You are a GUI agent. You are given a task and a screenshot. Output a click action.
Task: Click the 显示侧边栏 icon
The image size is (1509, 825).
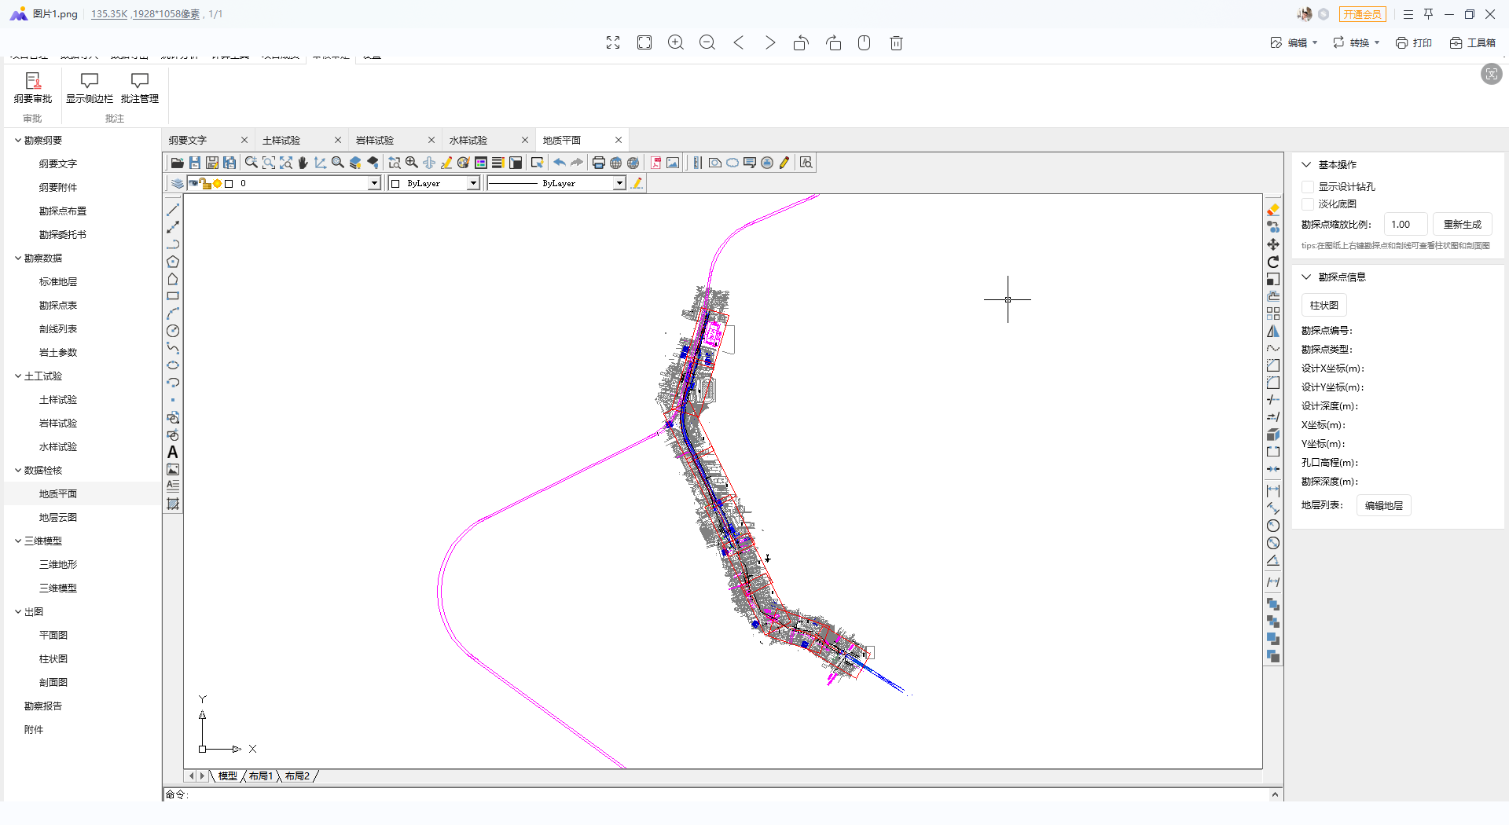[x=90, y=88]
